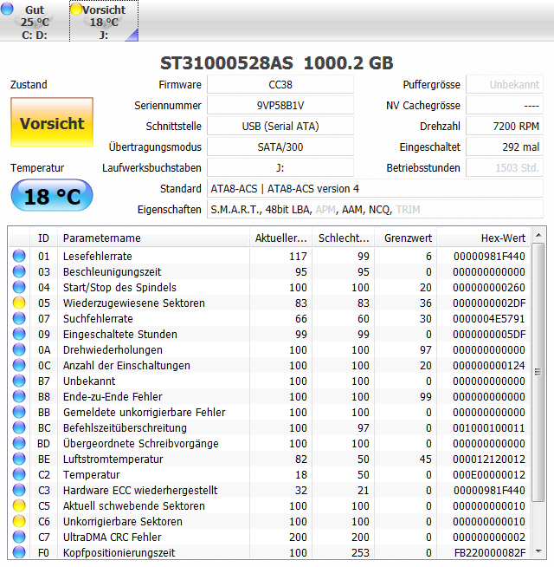The height and width of the screenshot is (567, 554).
Task: Click the status icon of Suchfehlerrate row
Action: click(19, 318)
